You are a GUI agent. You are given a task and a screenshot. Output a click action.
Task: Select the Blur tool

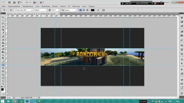[x=3, y=55]
